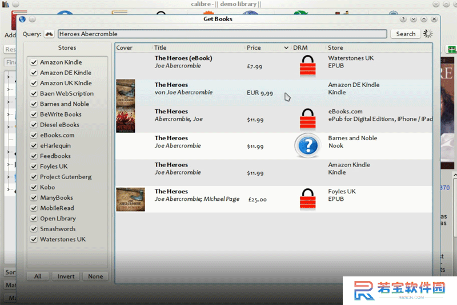The width and height of the screenshot is (457, 305).
Task: Click the DRM padlock in the Foyles UK row
Action: pyautogui.click(x=307, y=199)
